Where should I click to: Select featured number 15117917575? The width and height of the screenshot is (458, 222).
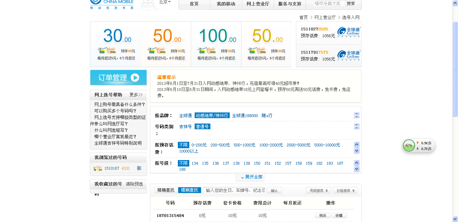pyautogui.click(x=314, y=52)
